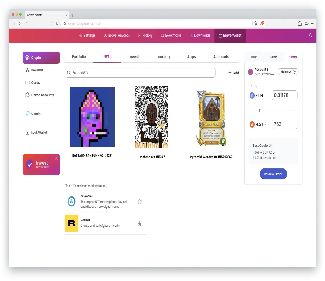Click the To amount field showing 753
The width and height of the screenshot is (325, 281).
click(x=285, y=124)
